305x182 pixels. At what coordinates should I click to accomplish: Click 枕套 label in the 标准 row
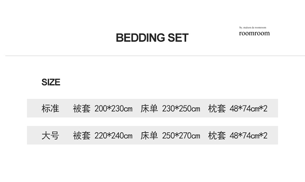click(x=217, y=109)
